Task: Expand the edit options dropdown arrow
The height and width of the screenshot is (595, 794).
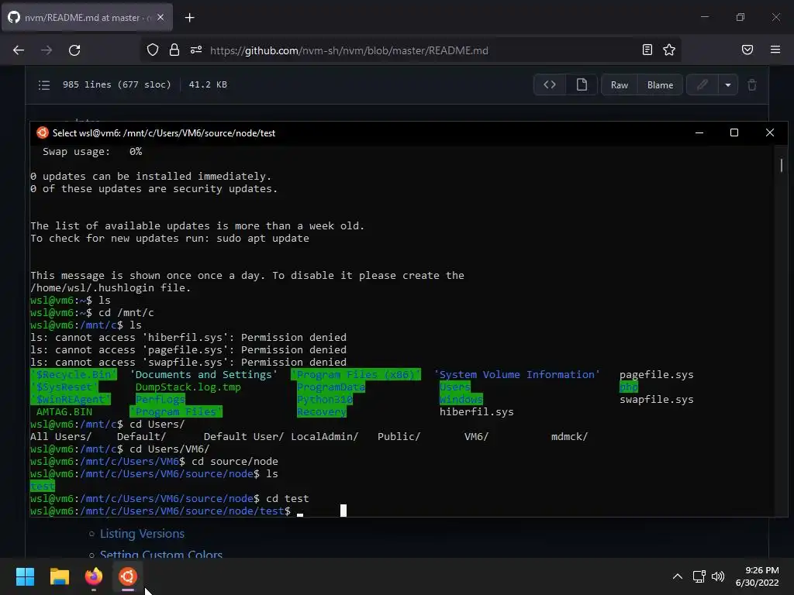Action: click(x=727, y=85)
